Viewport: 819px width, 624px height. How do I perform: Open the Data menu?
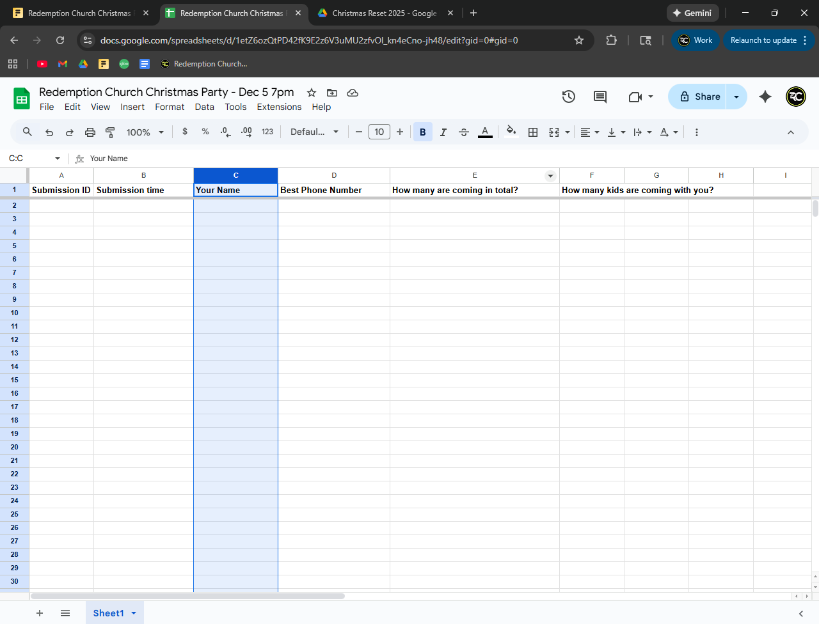coord(204,107)
